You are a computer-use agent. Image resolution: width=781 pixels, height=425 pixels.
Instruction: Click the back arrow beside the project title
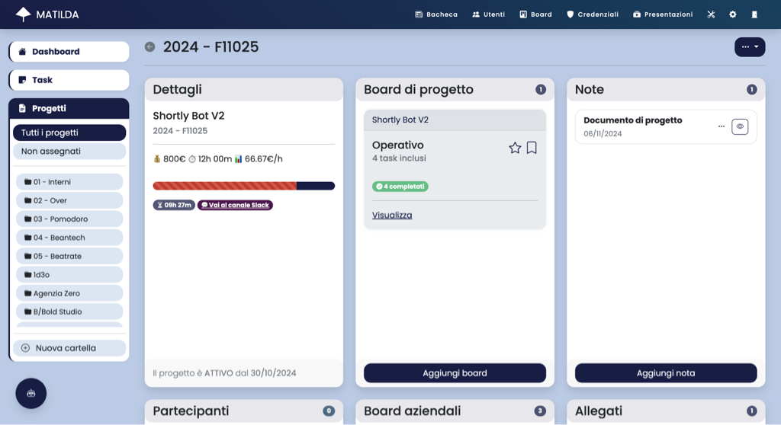point(149,47)
